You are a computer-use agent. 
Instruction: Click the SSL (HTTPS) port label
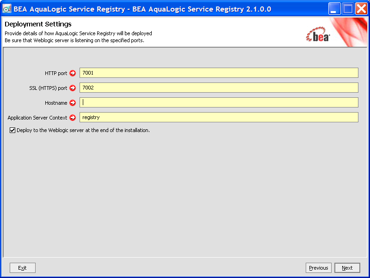coord(48,88)
